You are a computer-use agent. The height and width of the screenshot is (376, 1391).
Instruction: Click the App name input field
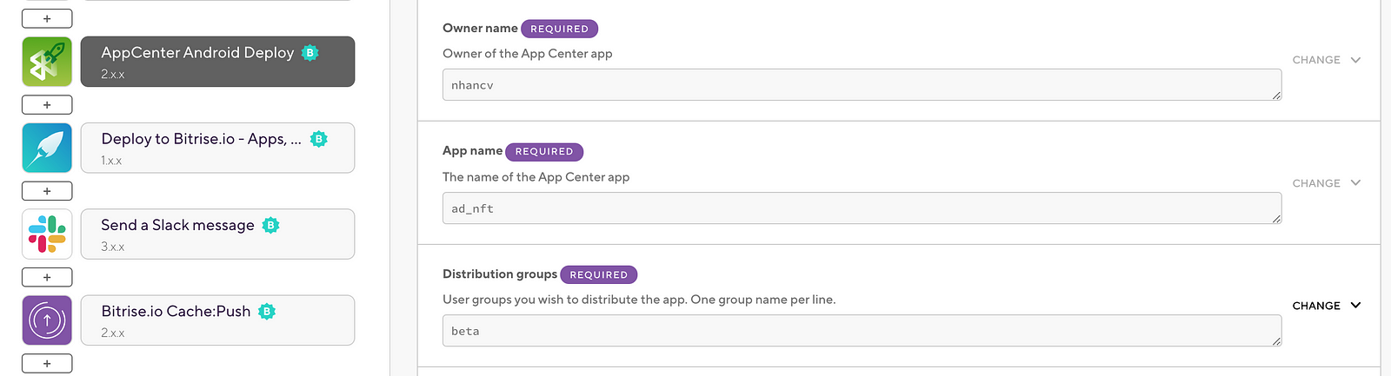point(862,208)
